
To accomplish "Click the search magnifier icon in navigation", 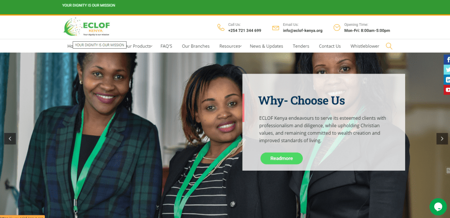I will tap(389, 46).
